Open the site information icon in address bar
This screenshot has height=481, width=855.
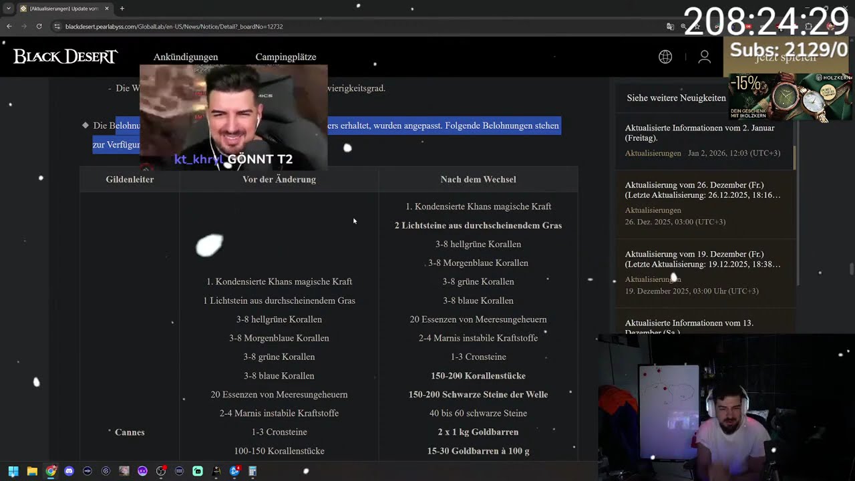click(x=57, y=26)
